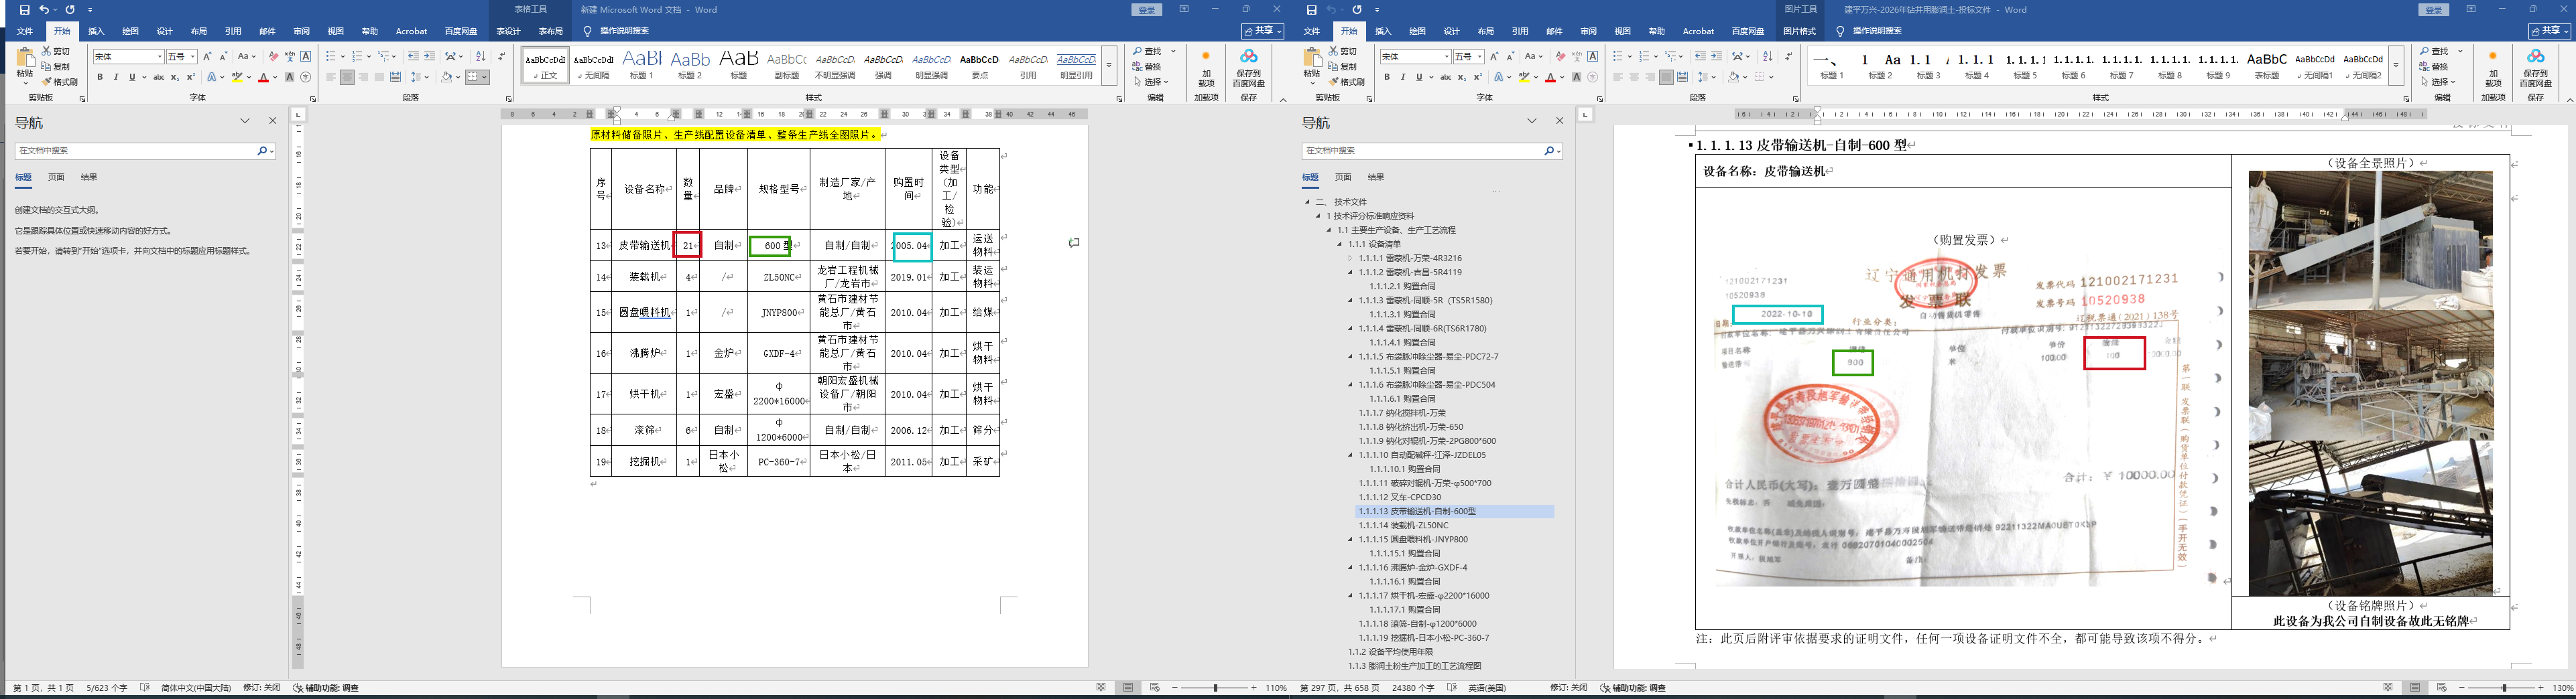Open 表设计 ribbon tab
The image size is (2576, 699).
[508, 31]
